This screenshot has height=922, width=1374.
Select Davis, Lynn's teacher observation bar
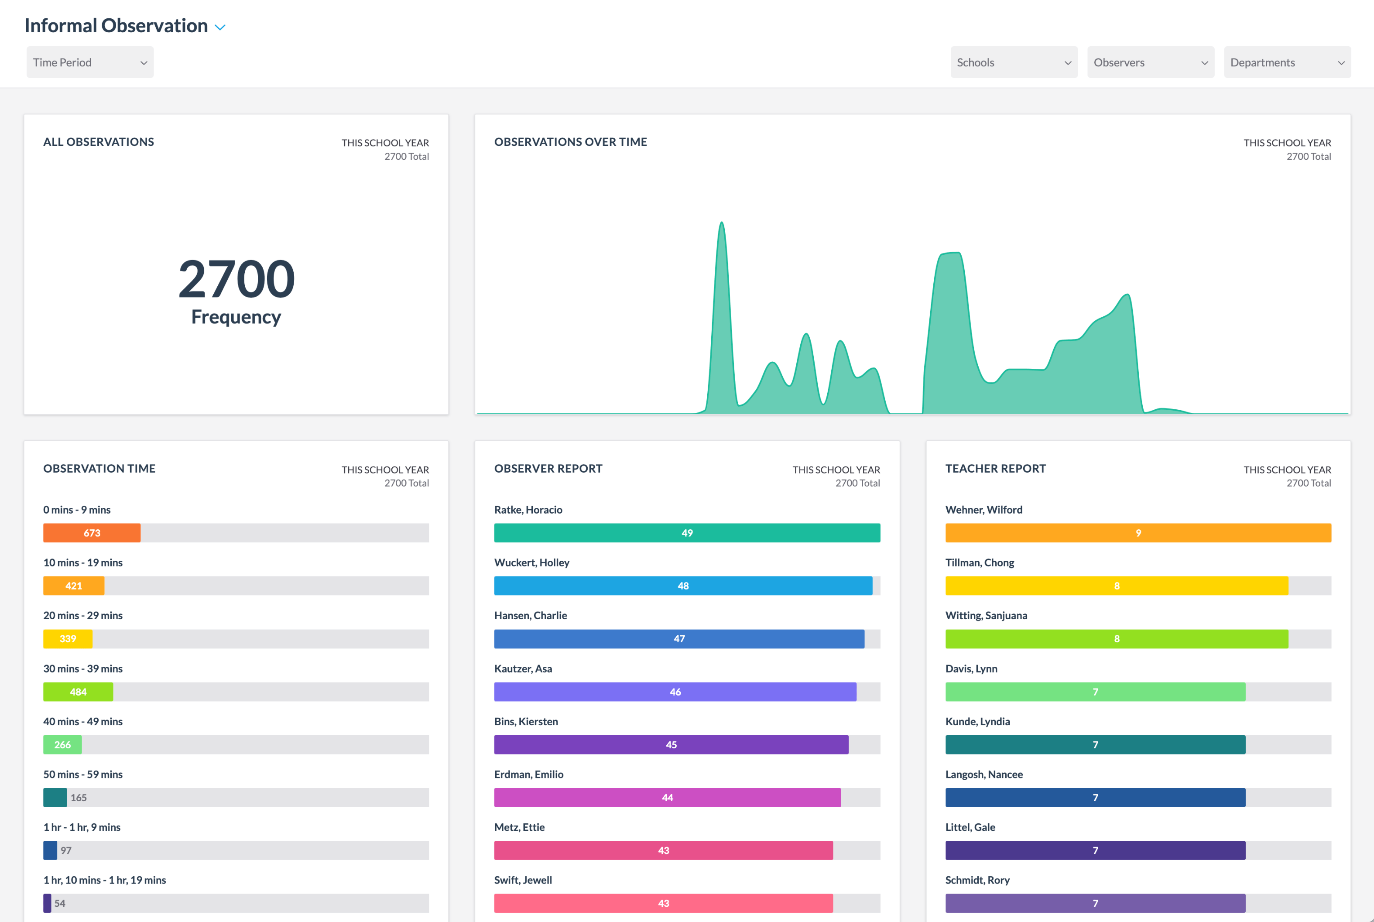1095,692
